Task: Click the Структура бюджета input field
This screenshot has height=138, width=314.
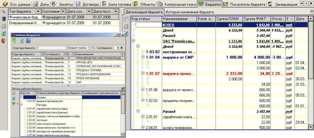Action: (51, 48)
